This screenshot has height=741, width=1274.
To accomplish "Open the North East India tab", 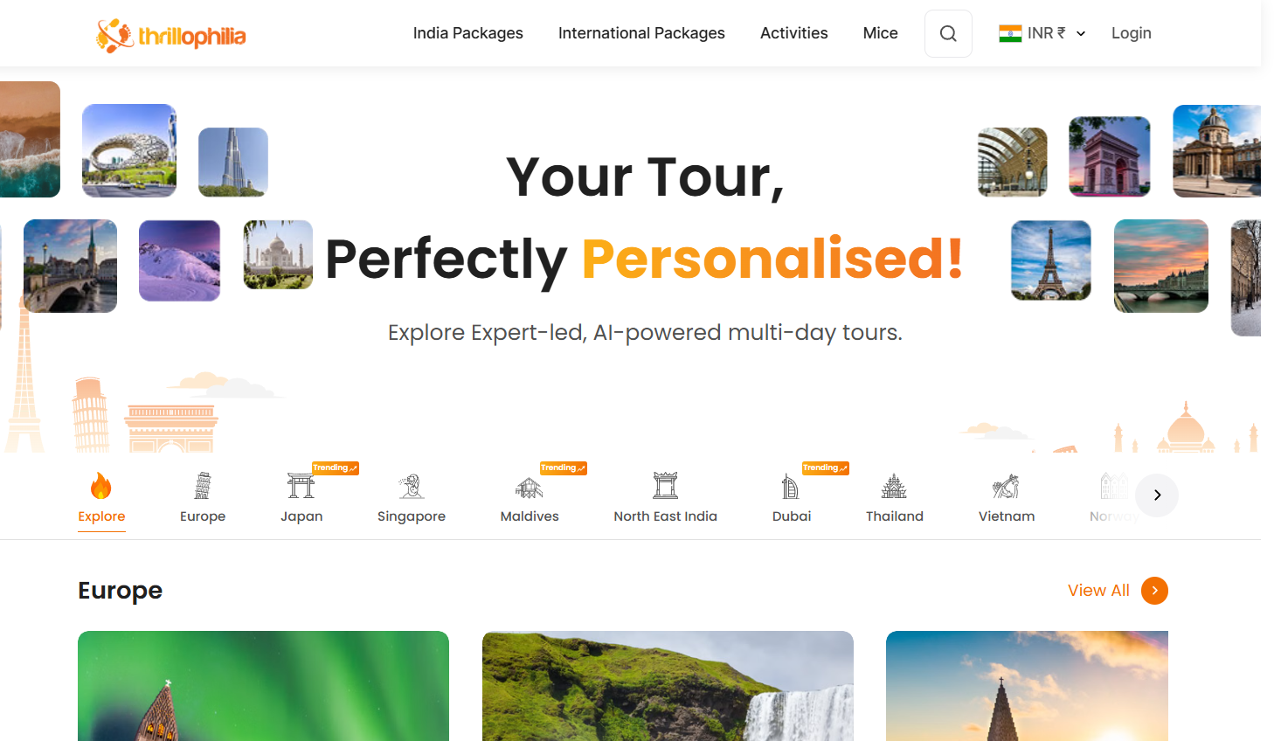I will (x=665, y=496).
